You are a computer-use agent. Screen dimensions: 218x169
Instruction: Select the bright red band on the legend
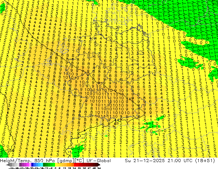coord(75,165)
